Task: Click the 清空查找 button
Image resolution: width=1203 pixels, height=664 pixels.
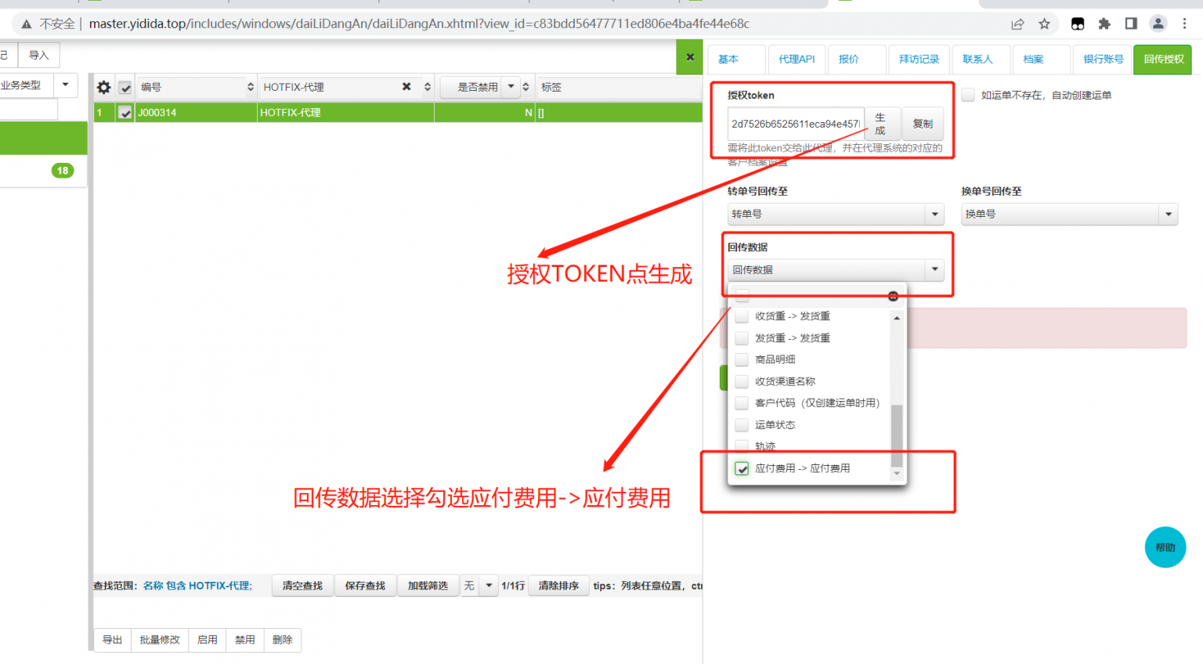Action: pyautogui.click(x=302, y=586)
